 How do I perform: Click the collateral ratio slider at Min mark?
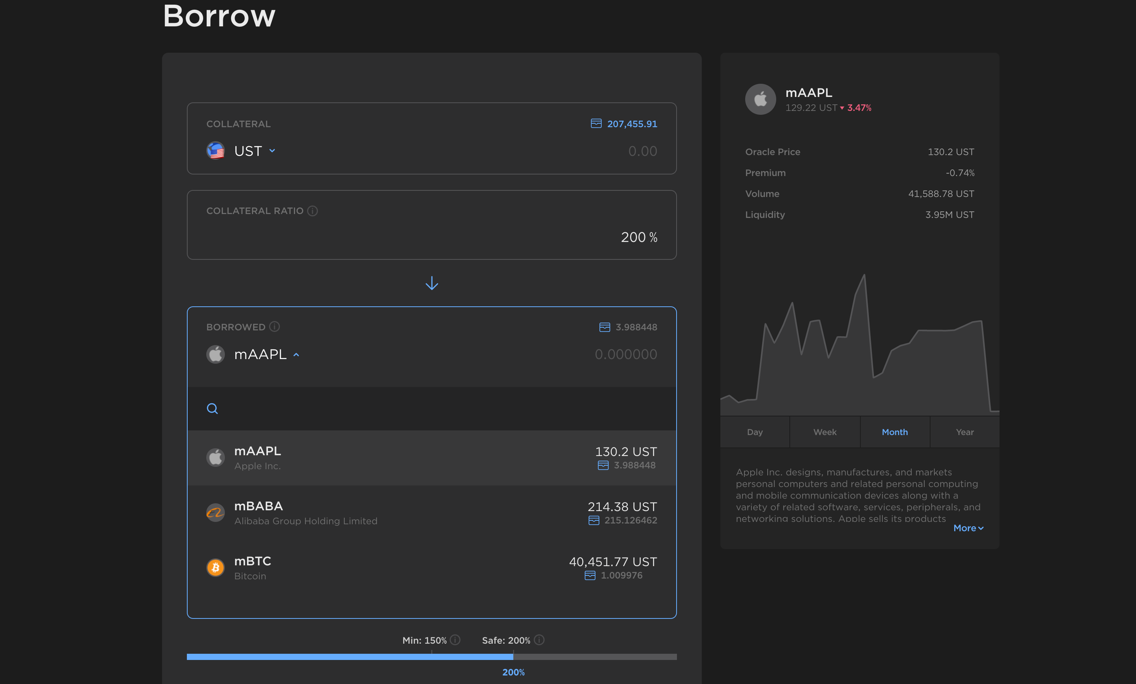(432, 656)
